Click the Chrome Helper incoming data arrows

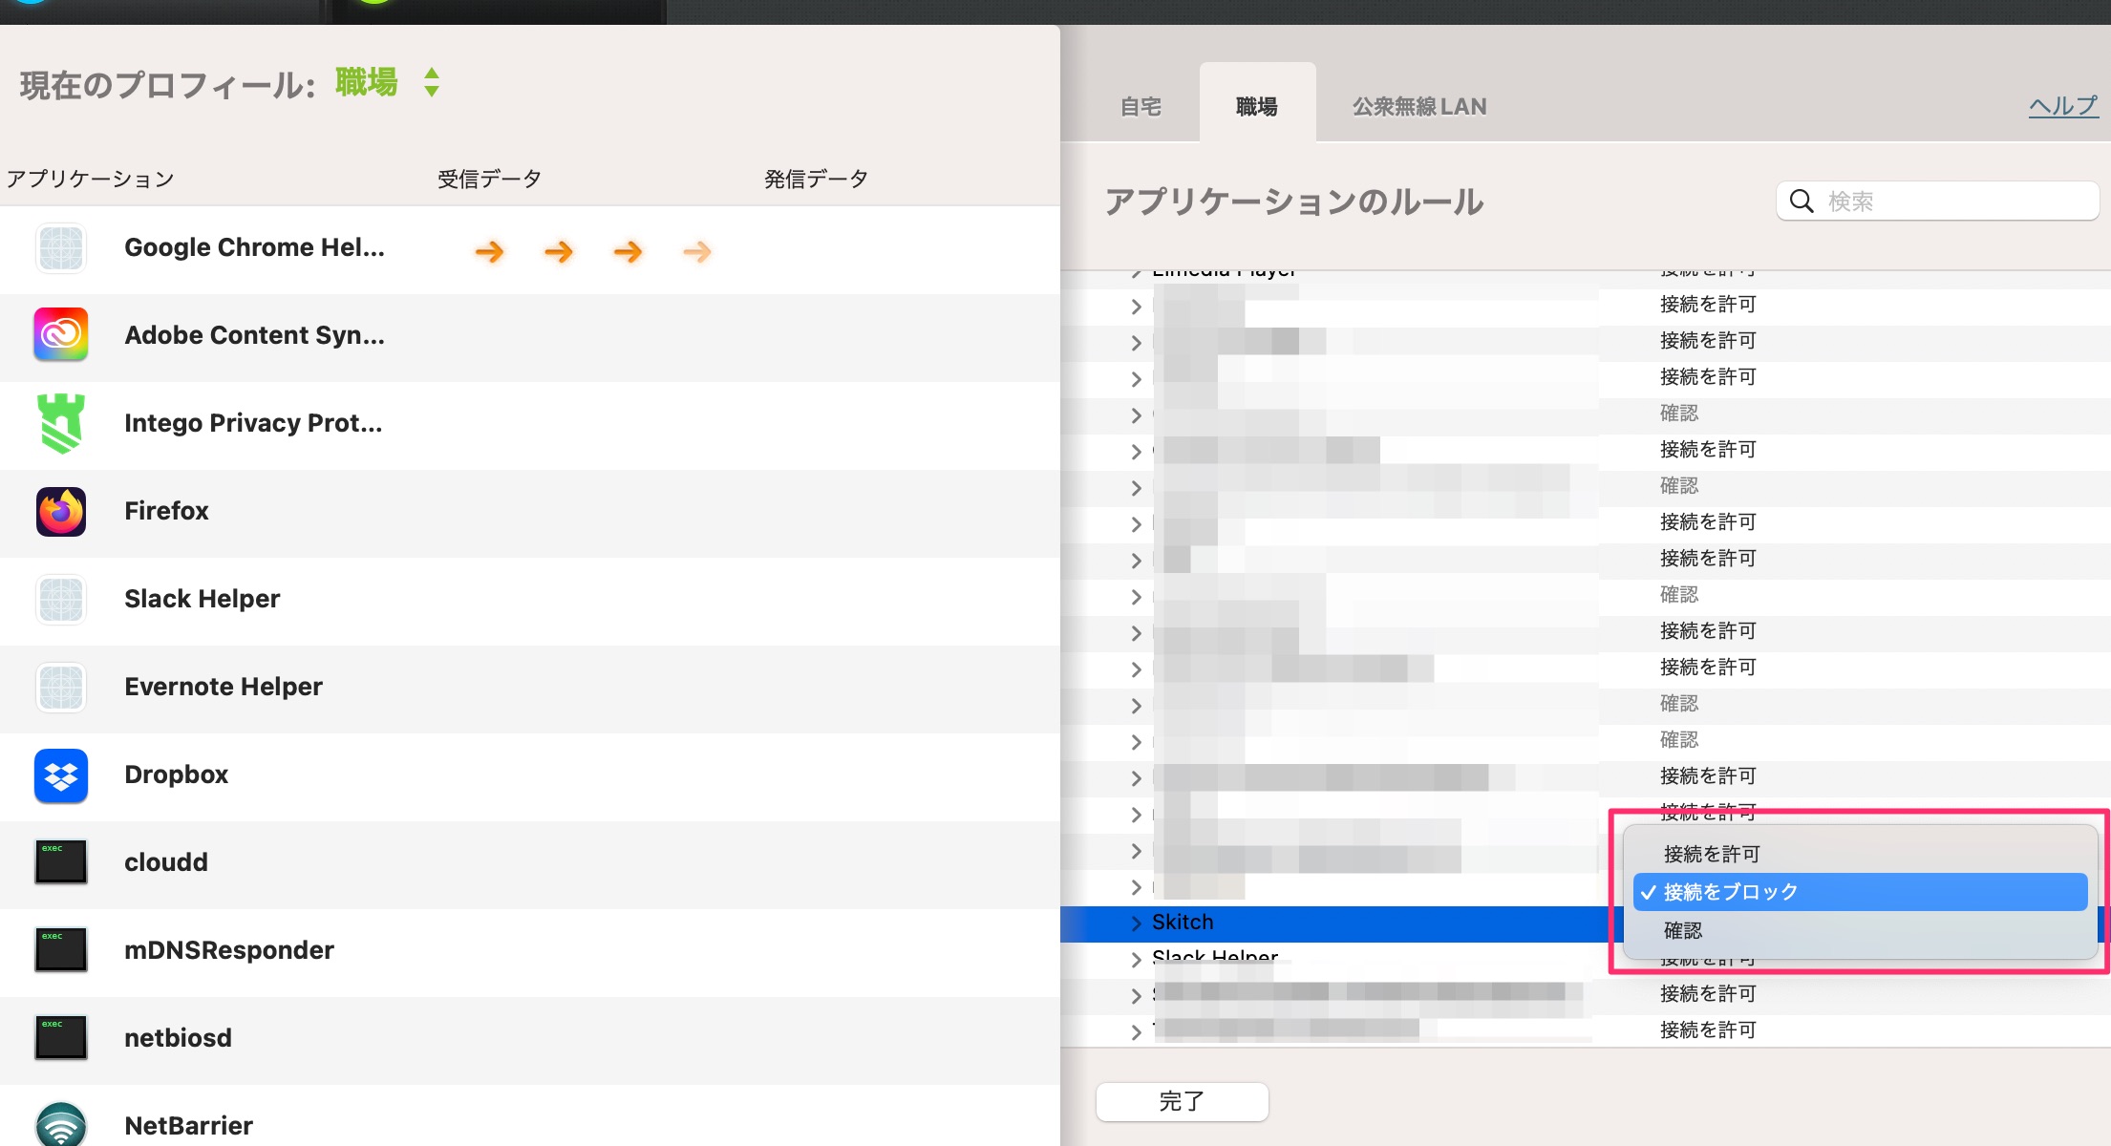593,252
